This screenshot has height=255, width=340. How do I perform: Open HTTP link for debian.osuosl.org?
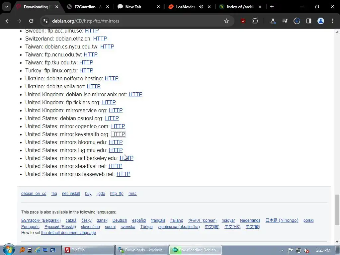pos(112,119)
